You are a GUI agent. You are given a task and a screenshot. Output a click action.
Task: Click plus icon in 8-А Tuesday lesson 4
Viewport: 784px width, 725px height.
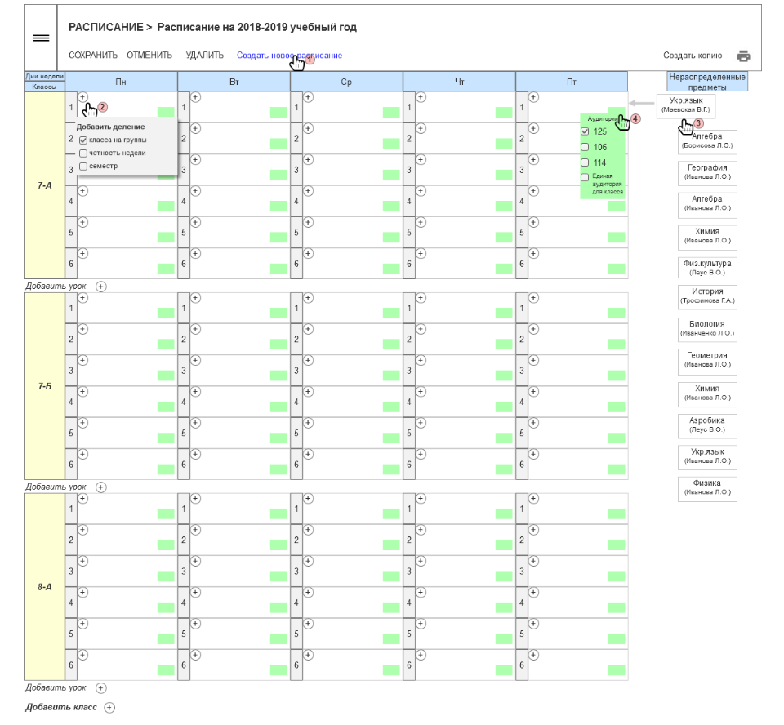point(196,593)
